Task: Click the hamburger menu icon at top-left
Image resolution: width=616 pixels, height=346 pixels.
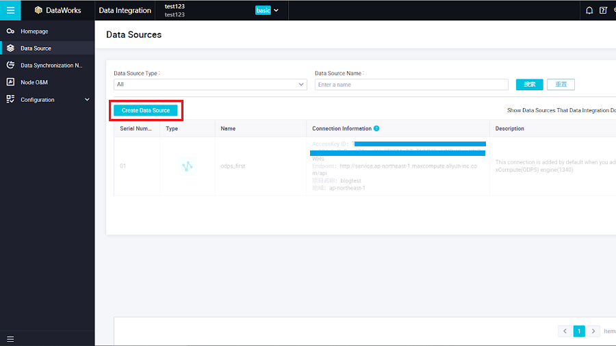Action: 10,10
